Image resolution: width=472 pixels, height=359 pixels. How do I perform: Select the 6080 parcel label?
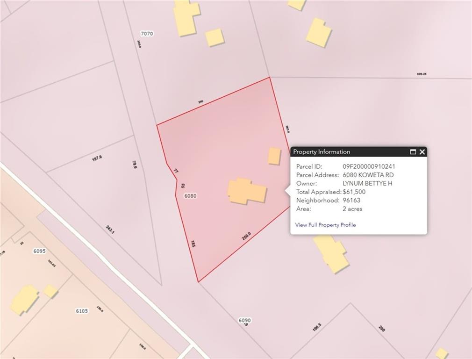pos(190,196)
